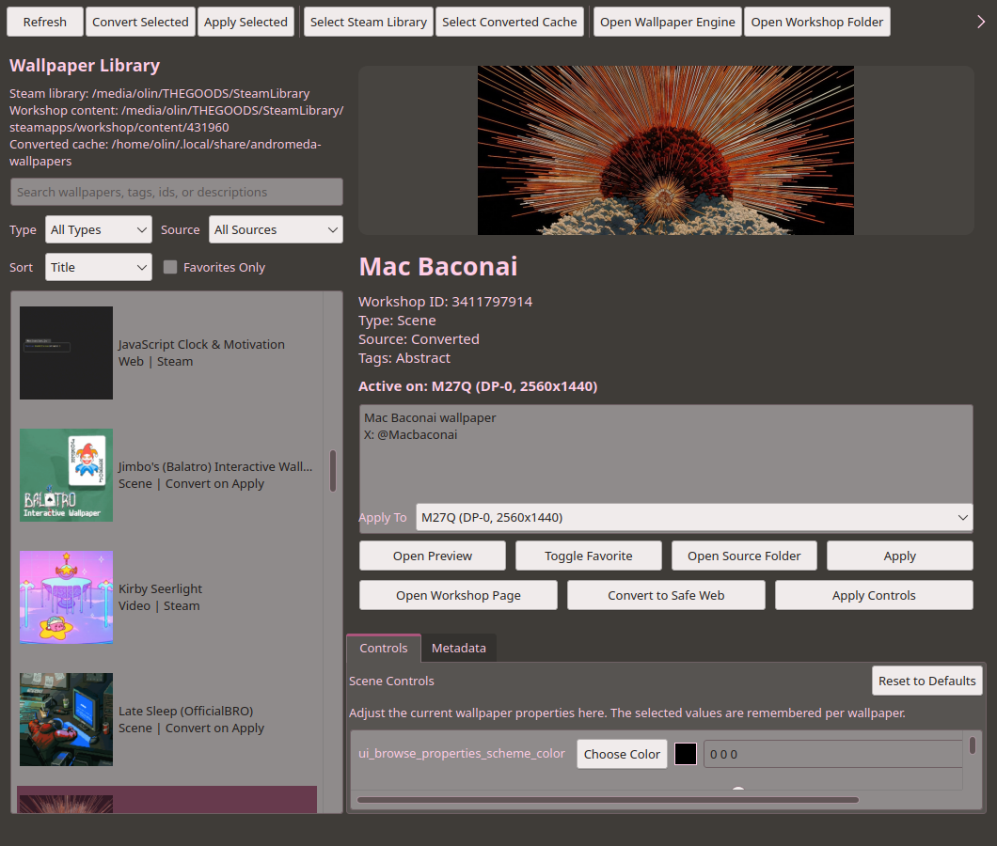
Task: Choose Select Converted Cache
Action: (x=509, y=22)
